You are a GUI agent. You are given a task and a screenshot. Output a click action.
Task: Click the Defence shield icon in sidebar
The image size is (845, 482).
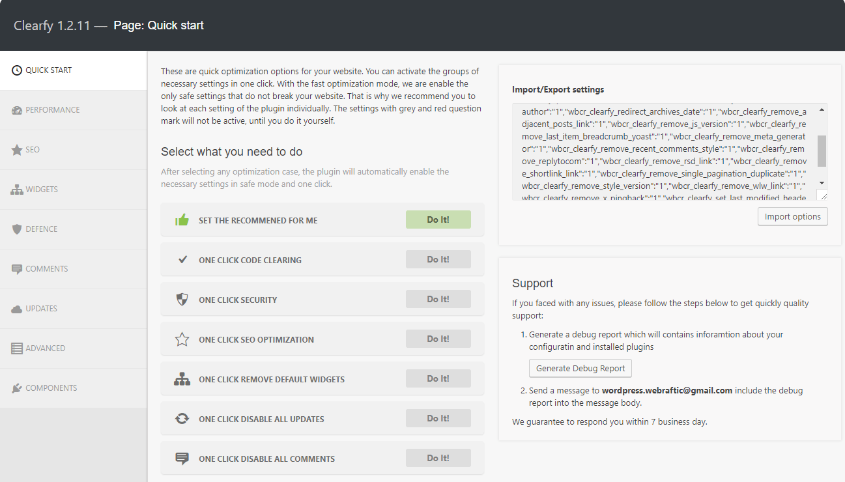tap(17, 229)
